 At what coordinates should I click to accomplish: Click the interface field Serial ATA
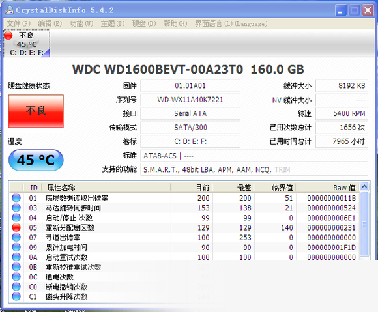pos(190,113)
